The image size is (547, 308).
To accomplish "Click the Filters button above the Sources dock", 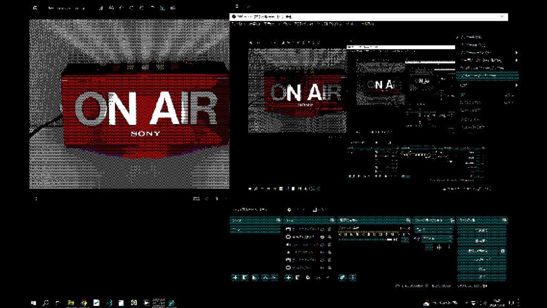I will tap(319, 210).
